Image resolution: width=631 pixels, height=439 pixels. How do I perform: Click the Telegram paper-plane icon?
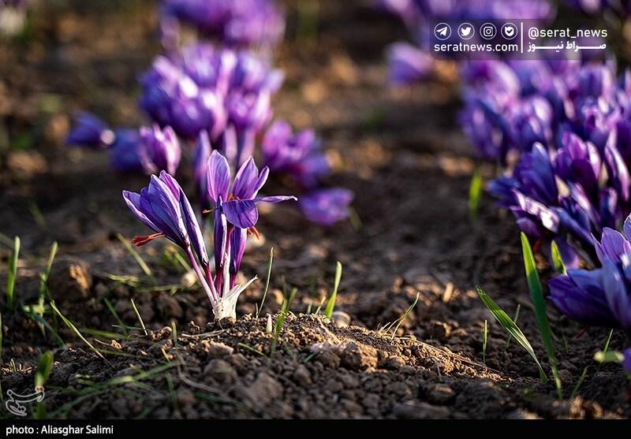click(x=442, y=32)
